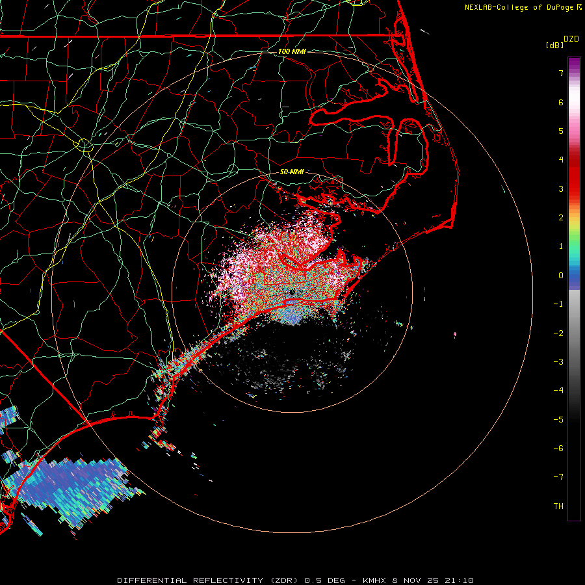This screenshot has width=585, height=585.
Task: Click the 50 NMI range ring label
Action: [x=292, y=172]
